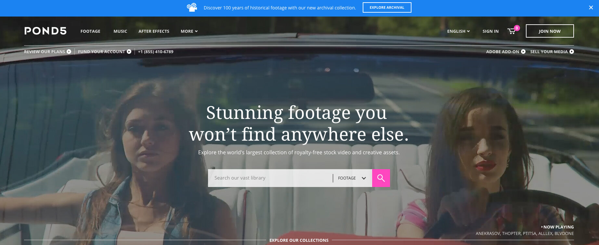Click arrow icon beside Fund Your Account
599x245 pixels.
click(129, 52)
